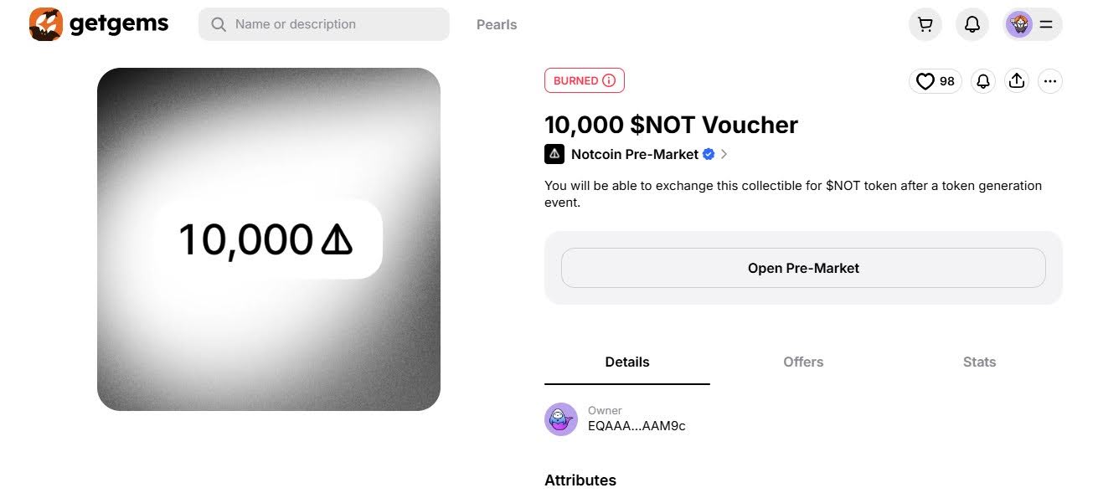Click the getgems logo
1098x493 pixels.
98,23
